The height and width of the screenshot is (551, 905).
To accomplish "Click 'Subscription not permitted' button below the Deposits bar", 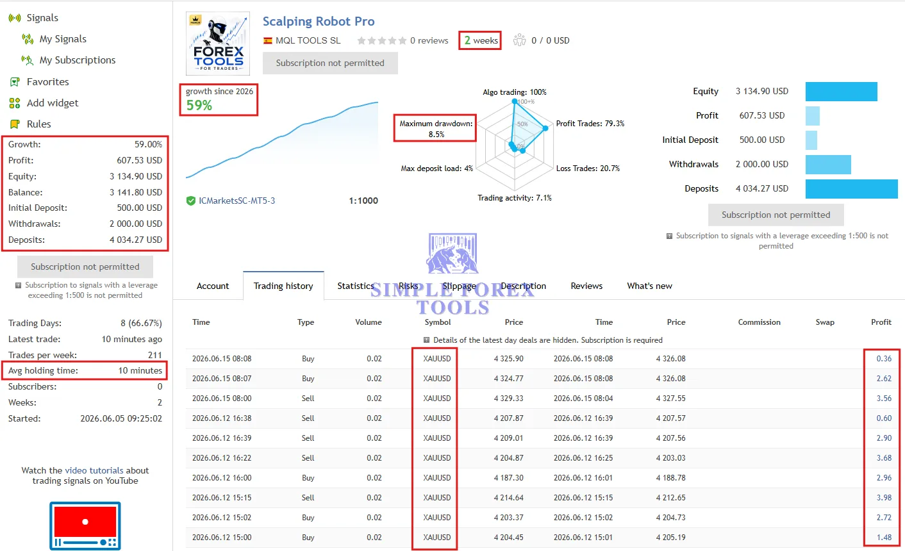I will pyautogui.click(x=776, y=215).
